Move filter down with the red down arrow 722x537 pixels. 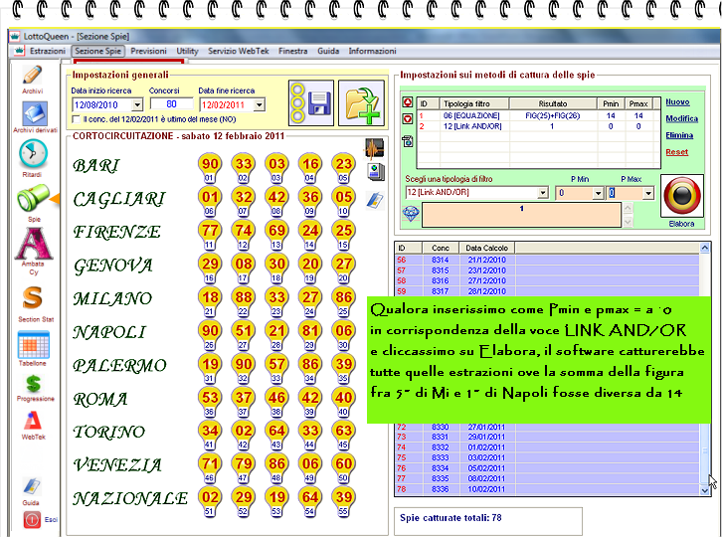tap(408, 118)
